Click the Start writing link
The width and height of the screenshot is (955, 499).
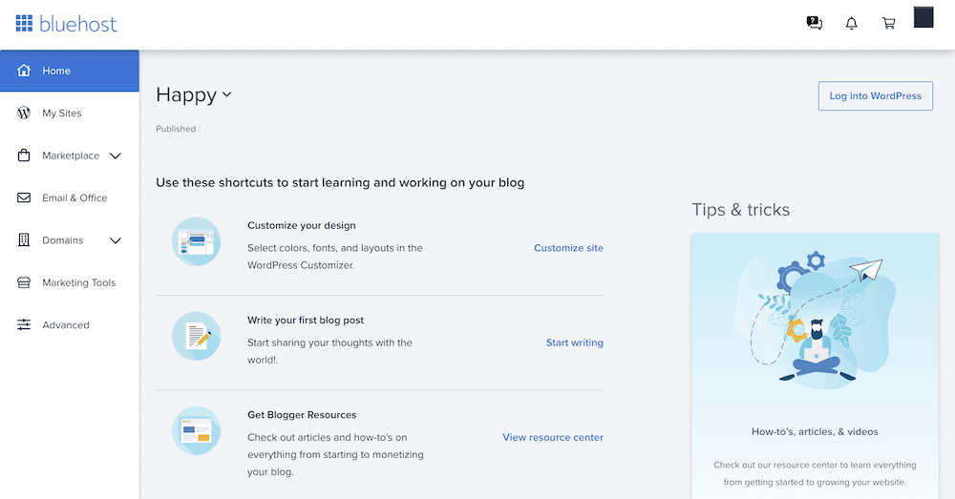coord(574,343)
